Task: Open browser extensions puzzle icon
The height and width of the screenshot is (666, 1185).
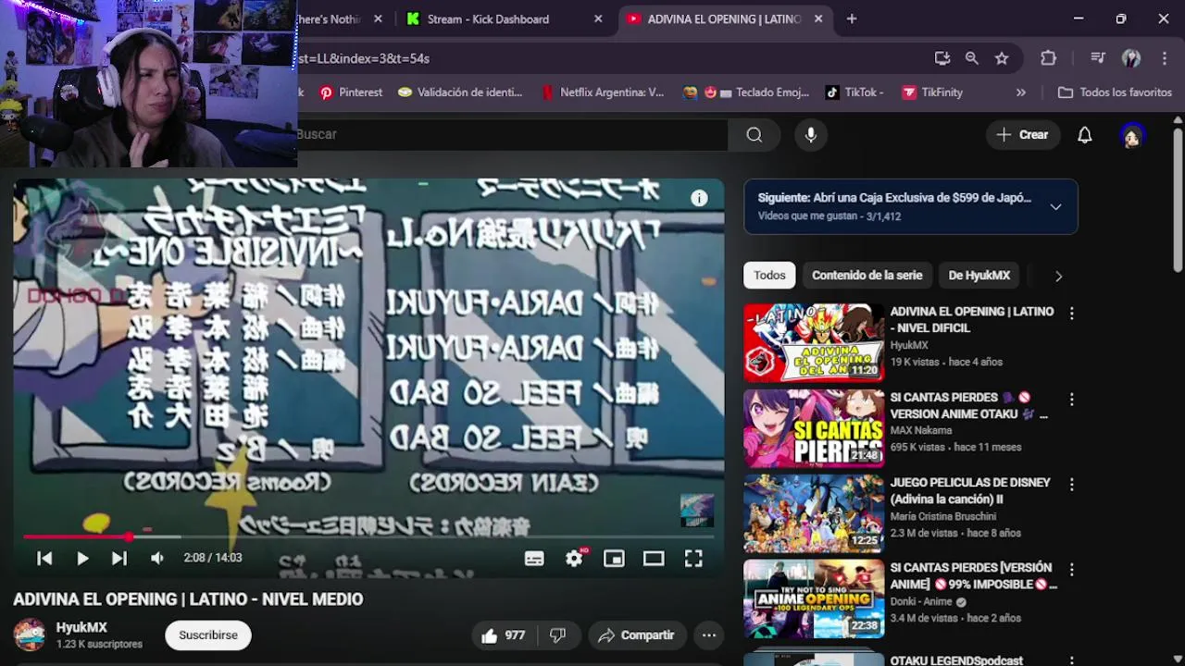Action: [x=1048, y=58]
